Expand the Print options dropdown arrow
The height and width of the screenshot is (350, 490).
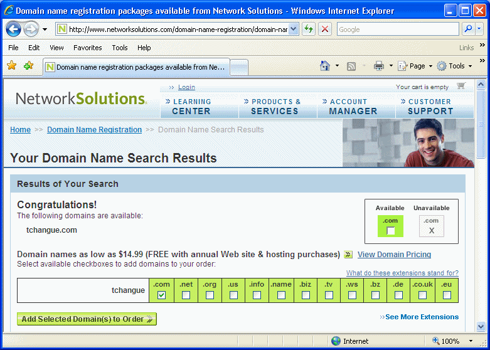tap(391, 66)
